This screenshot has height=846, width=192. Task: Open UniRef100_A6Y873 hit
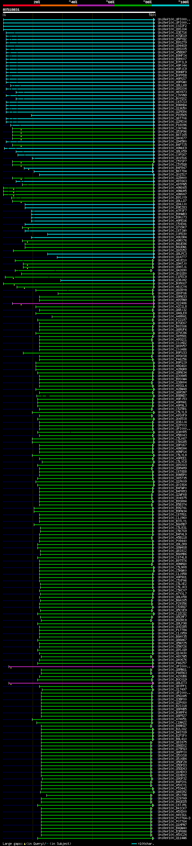pyautogui.click(x=172, y=92)
